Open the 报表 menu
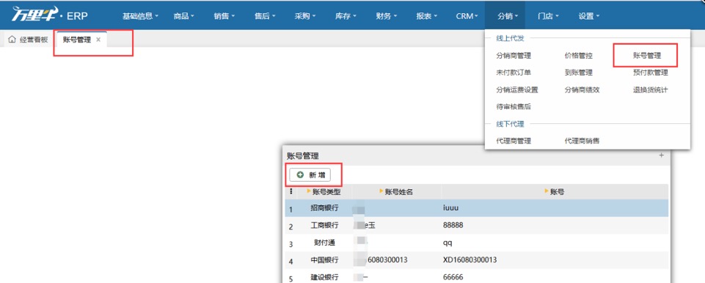Screen dimensions: 705x283 click(x=426, y=16)
